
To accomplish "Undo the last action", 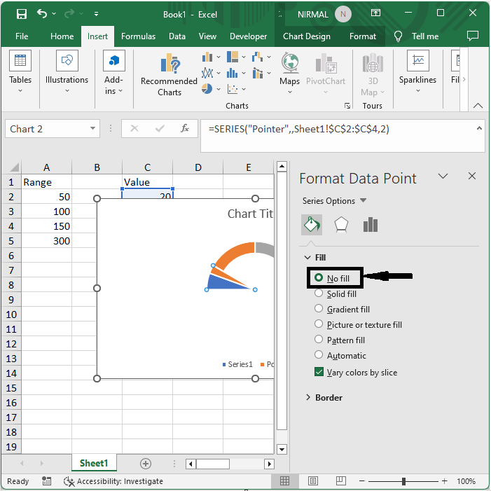I will pyautogui.click(x=42, y=14).
